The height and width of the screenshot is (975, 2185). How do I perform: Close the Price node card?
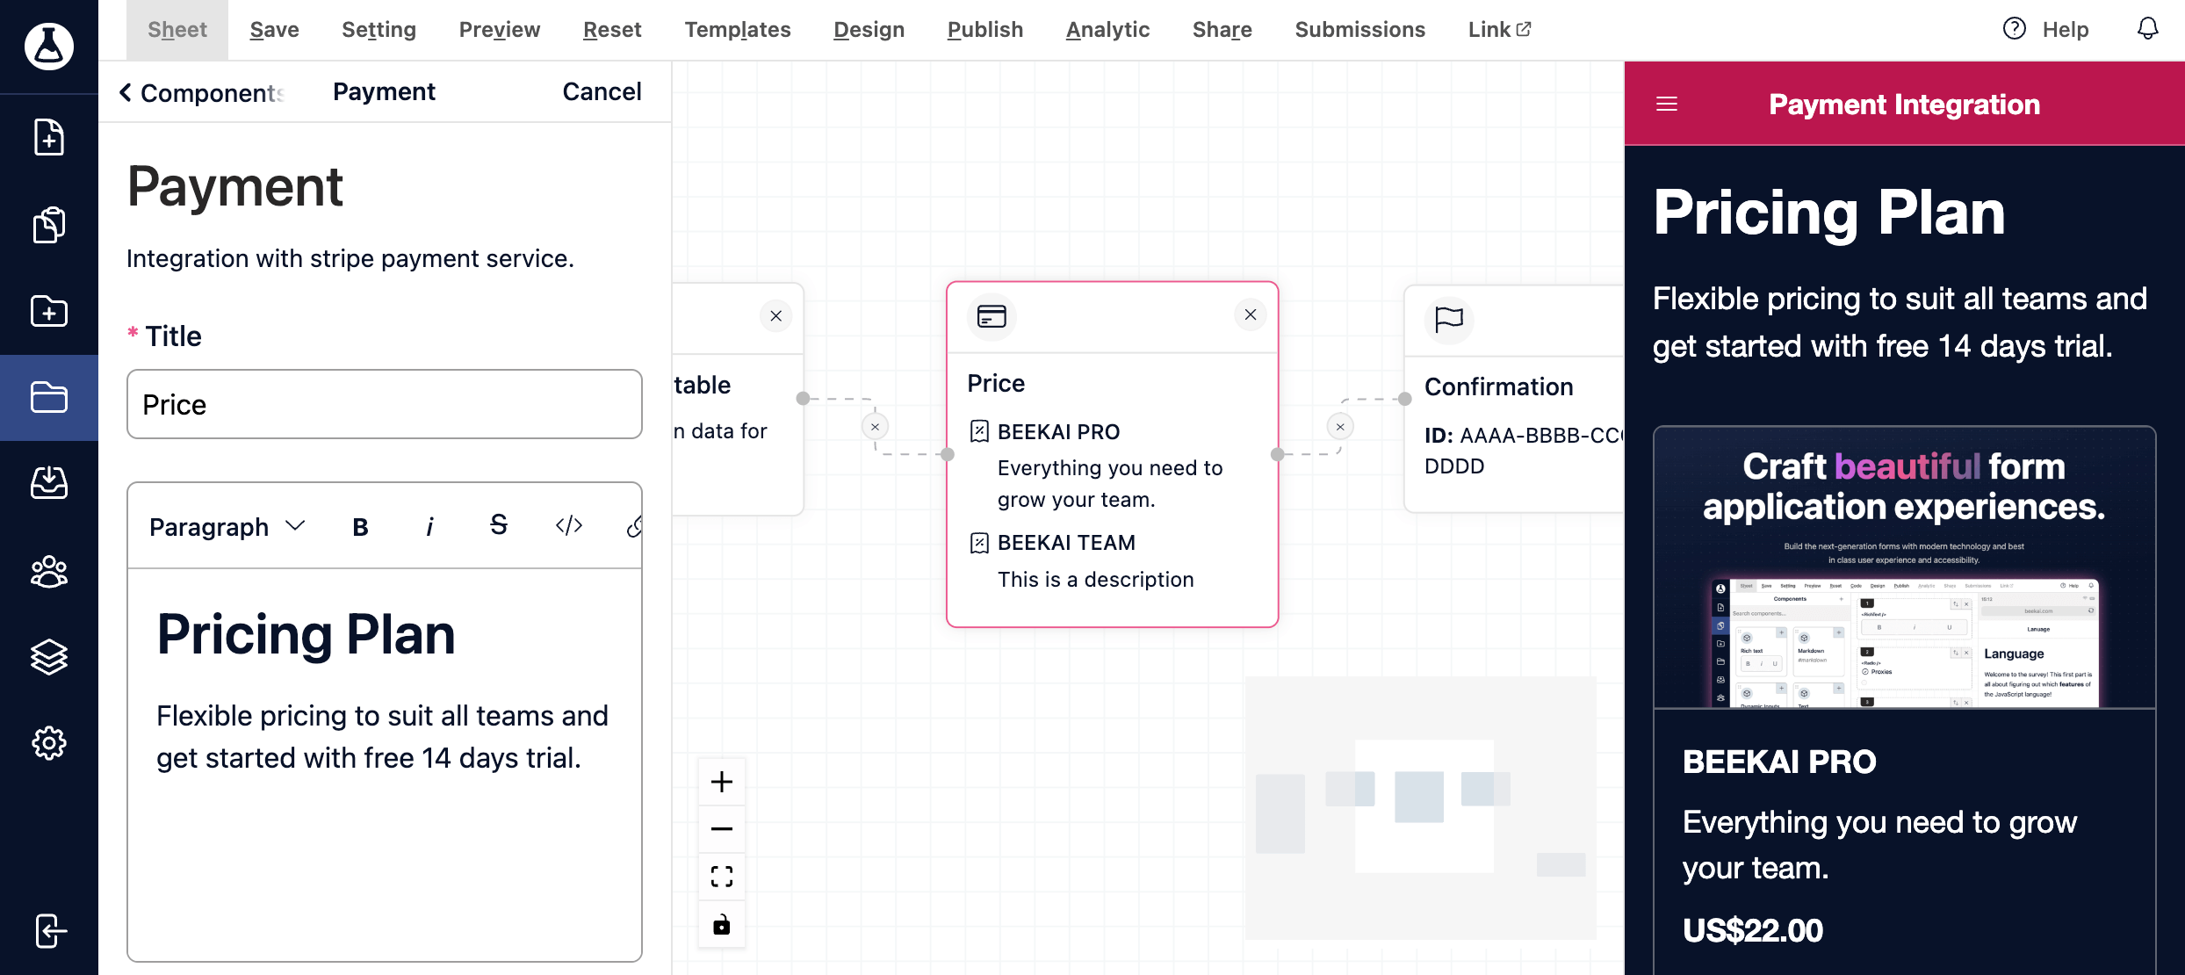pos(1251,314)
